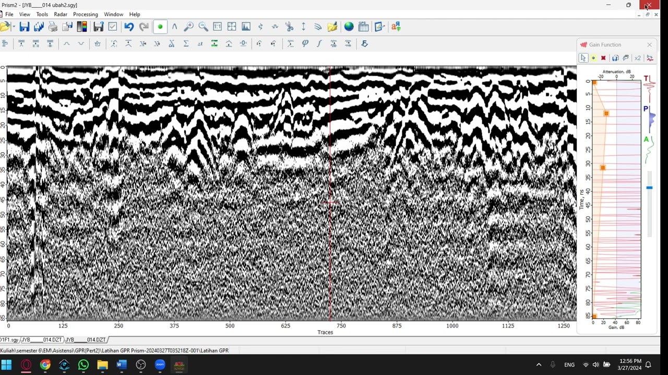This screenshot has height=375, width=668.
Task: Click the red cursor line in radargram
Action: [x=330, y=193]
